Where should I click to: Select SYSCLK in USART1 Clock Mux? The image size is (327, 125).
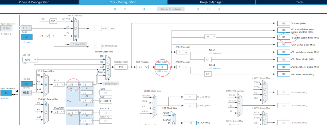264,89
